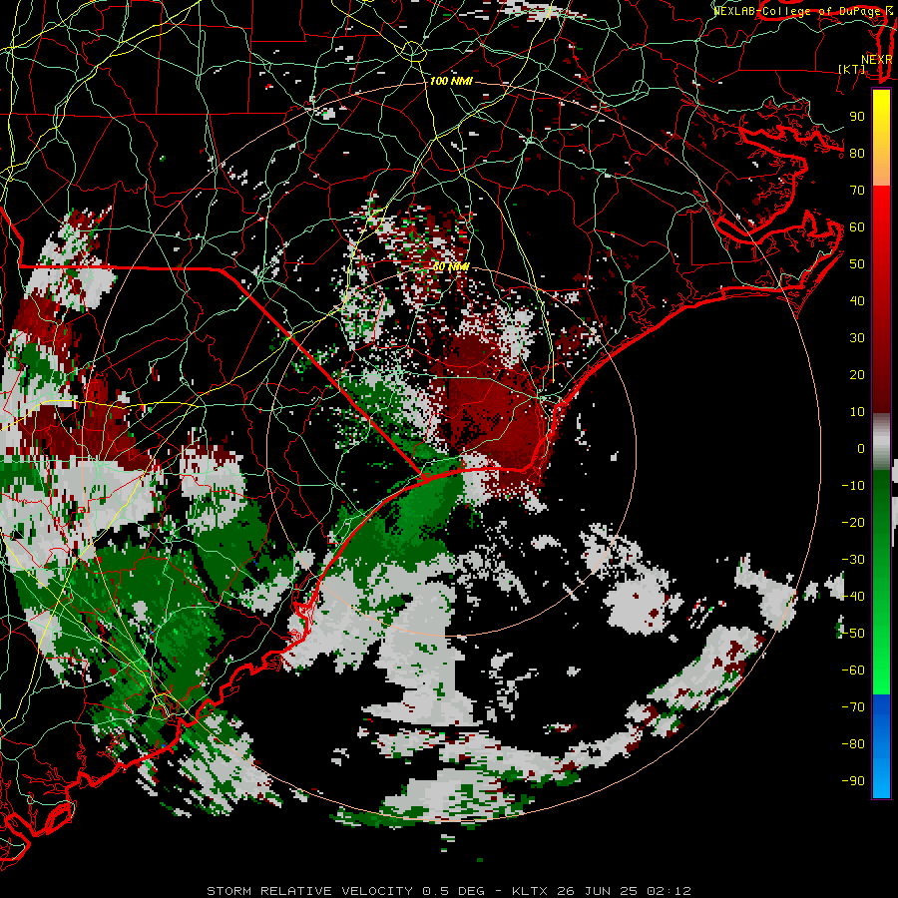Click the -30 value on velocity scale

tap(853, 560)
